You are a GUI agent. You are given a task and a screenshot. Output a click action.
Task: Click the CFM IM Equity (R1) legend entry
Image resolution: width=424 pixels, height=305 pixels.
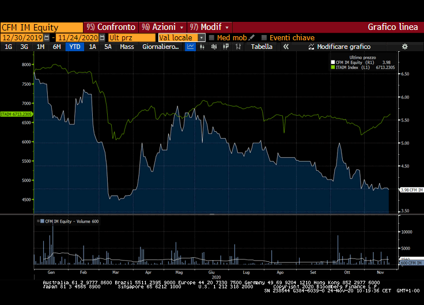pos(355,62)
